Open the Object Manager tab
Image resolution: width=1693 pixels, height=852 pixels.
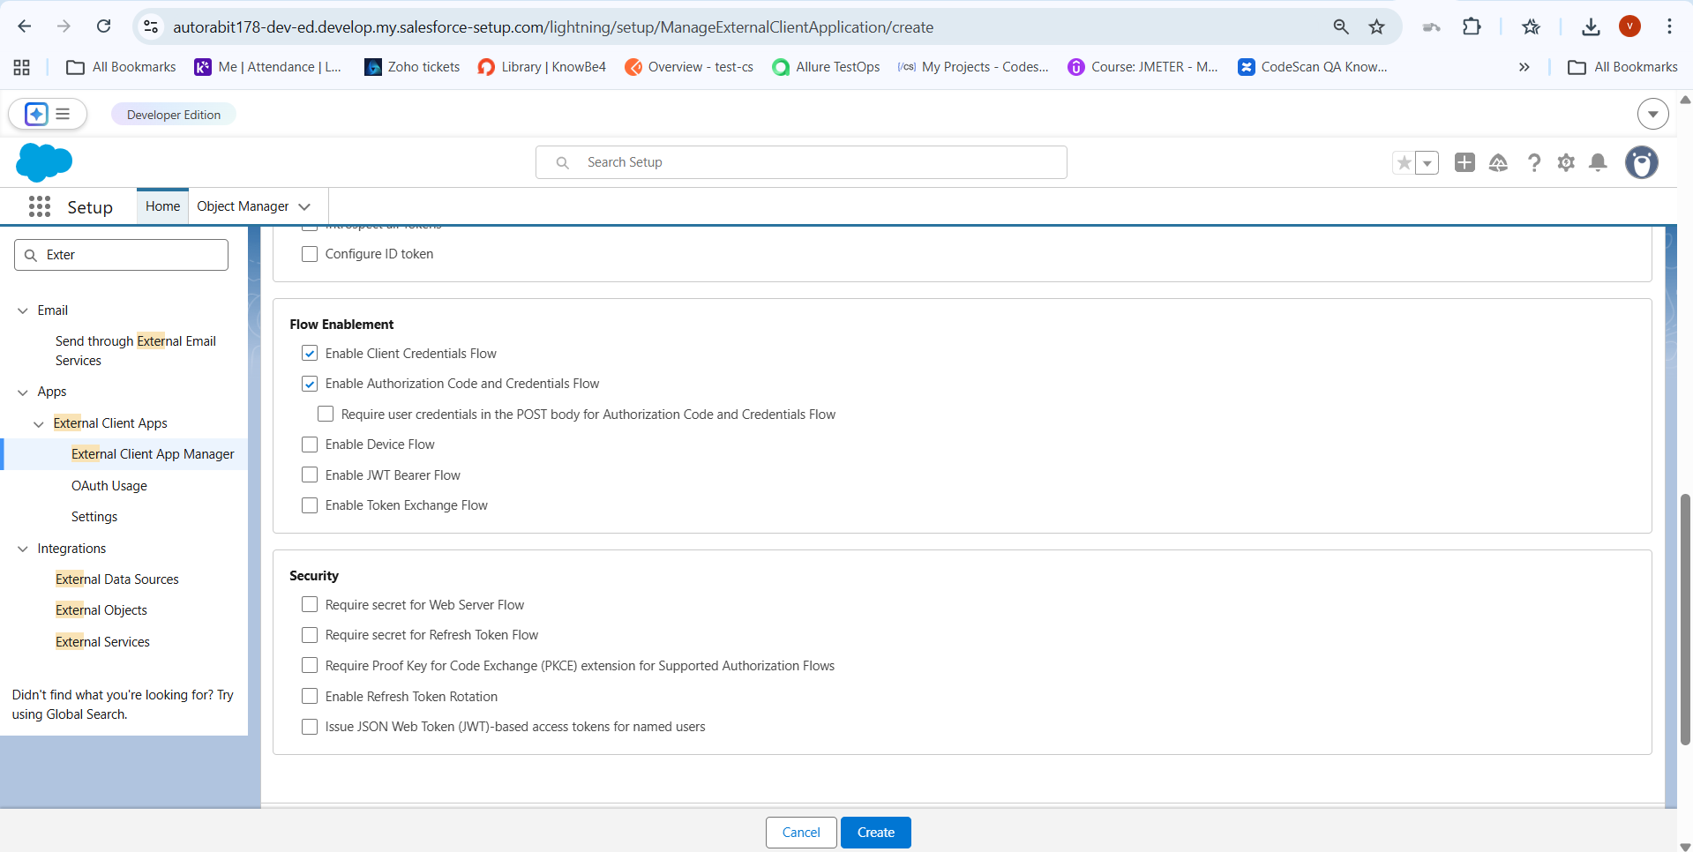(243, 206)
